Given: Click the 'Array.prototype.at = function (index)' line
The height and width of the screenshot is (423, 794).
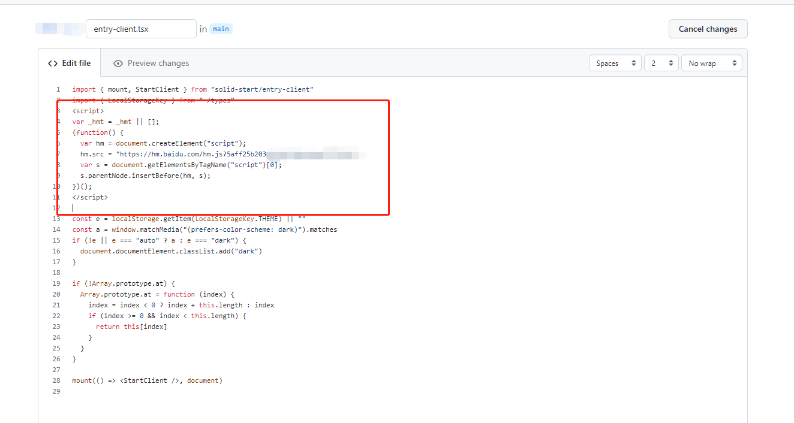Looking at the screenshot, I should point(157,294).
